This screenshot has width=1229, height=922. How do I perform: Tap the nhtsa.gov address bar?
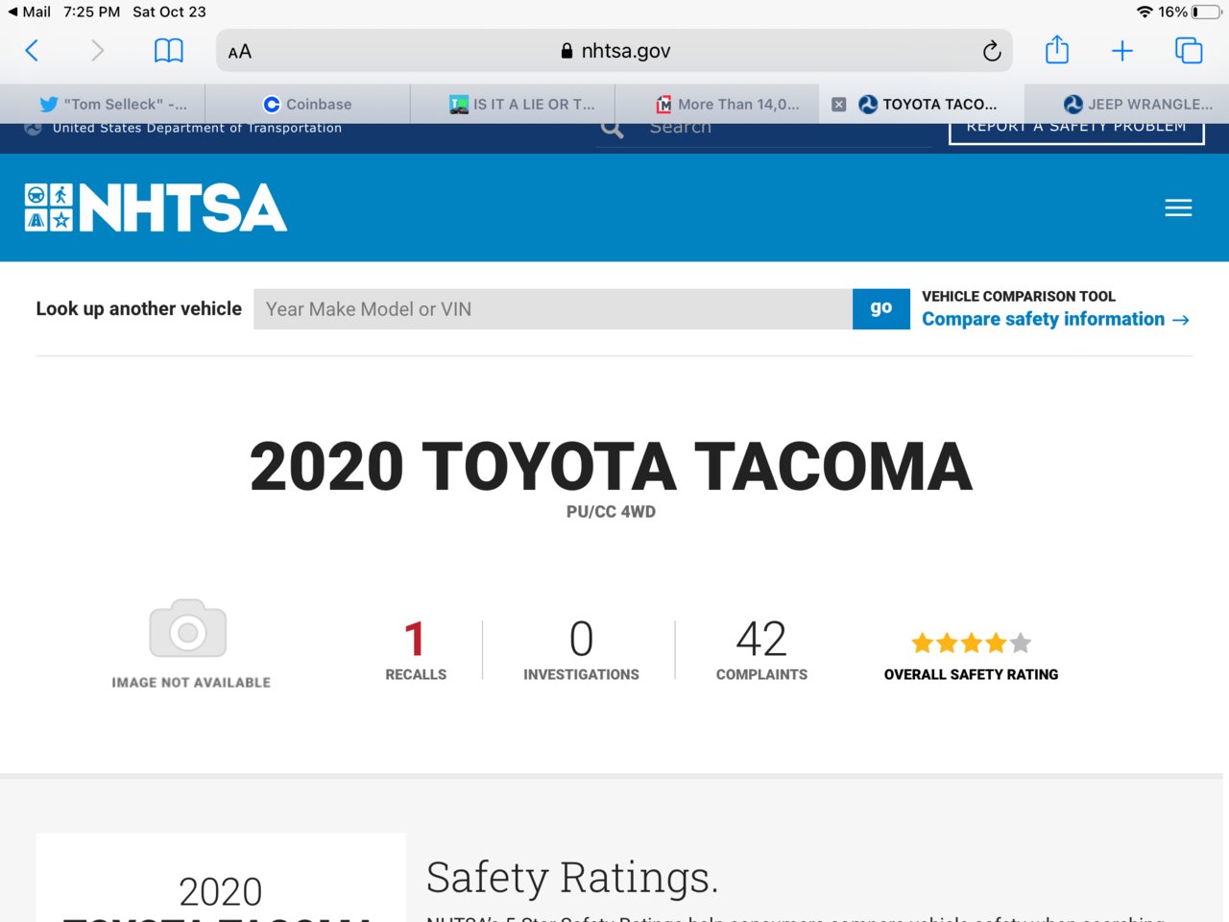(x=614, y=51)
